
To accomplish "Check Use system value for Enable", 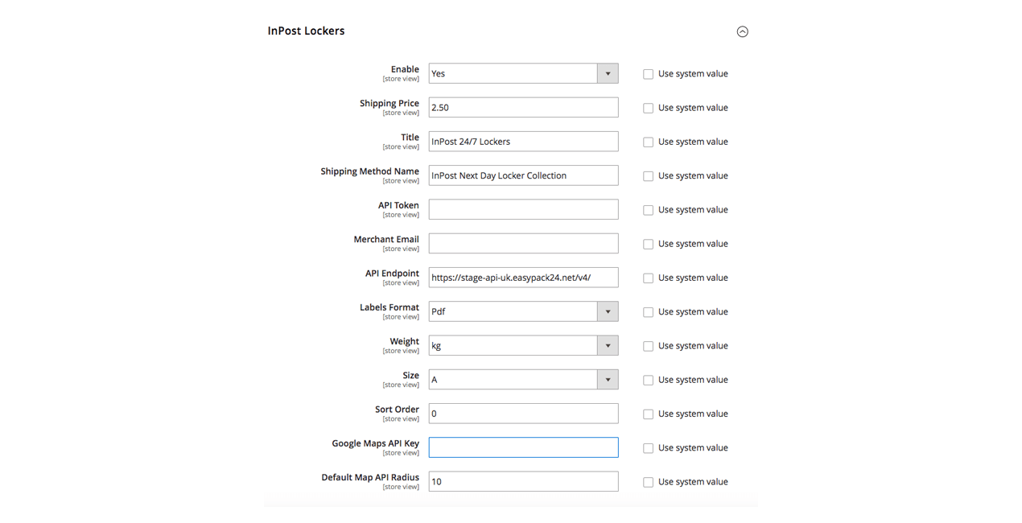I will click(648, 74).
